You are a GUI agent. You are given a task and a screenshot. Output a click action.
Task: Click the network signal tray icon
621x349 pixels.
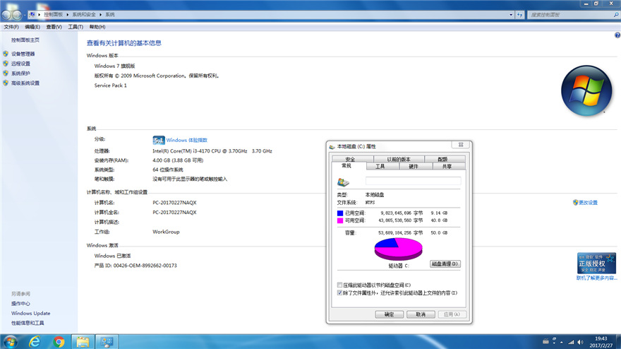(x=571, y=342)
